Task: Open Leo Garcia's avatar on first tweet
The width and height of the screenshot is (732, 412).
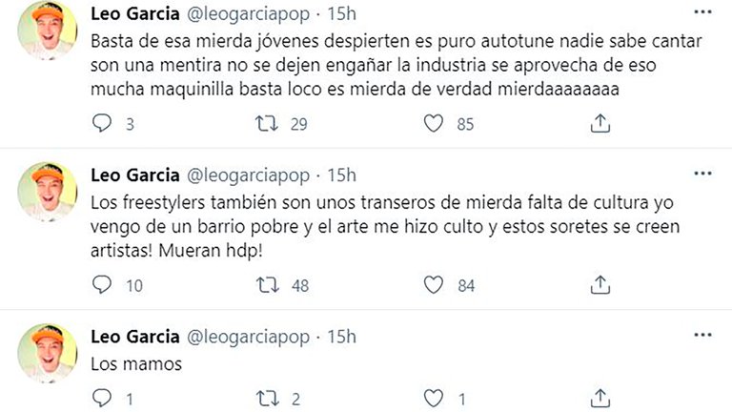Action: (48, 30)
